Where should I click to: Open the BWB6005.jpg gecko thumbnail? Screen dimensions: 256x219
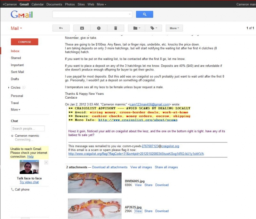95,183
